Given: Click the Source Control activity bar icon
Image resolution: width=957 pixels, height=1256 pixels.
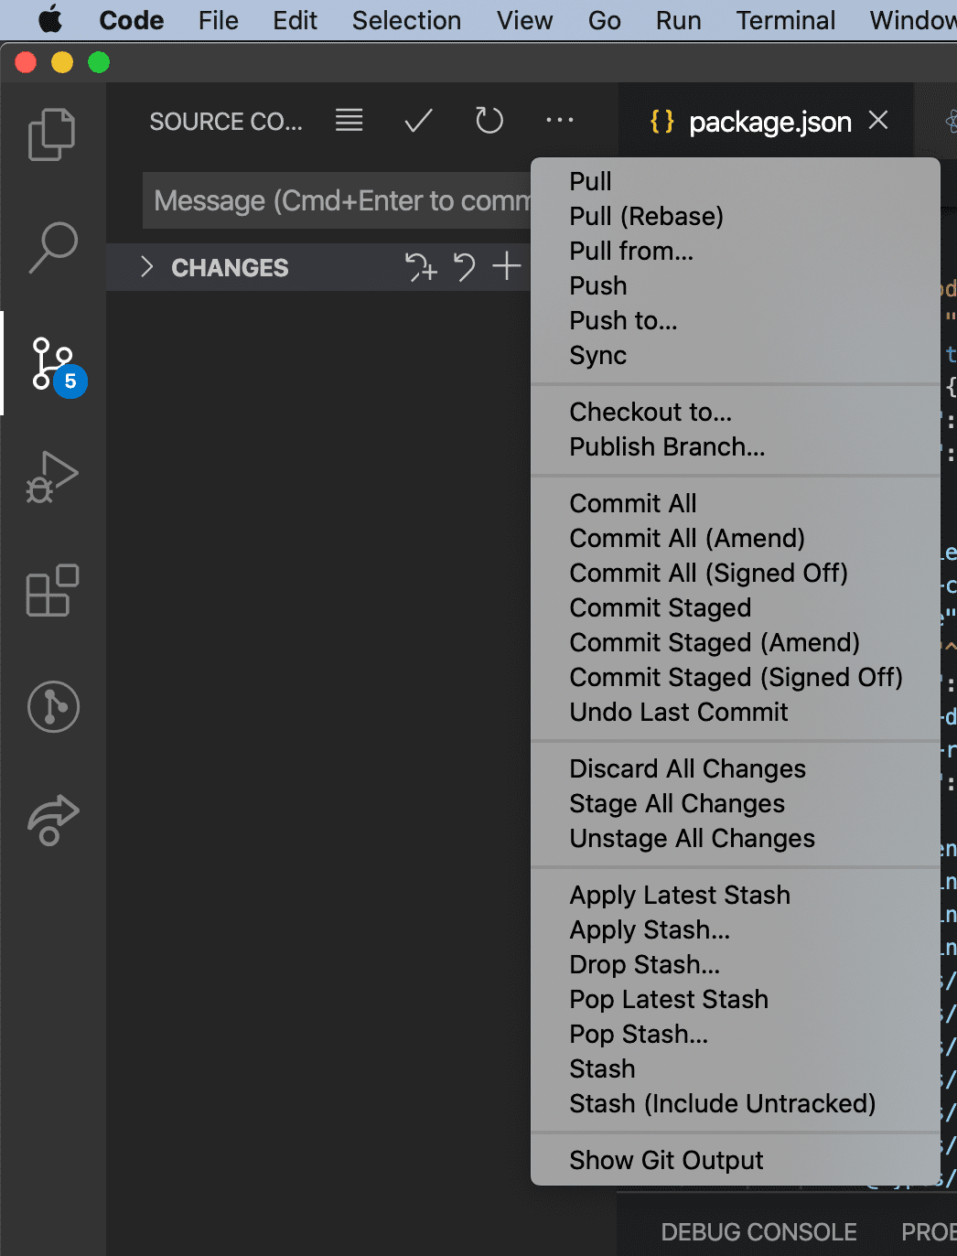Looking at the screenshot, I should [x=53, y=363].
